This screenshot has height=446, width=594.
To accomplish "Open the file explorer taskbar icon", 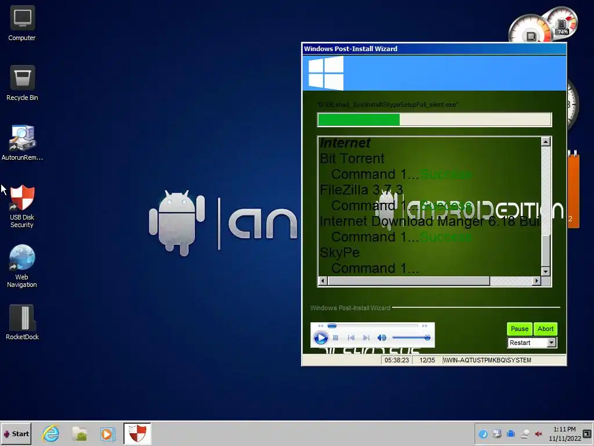I will click(79, 434).
